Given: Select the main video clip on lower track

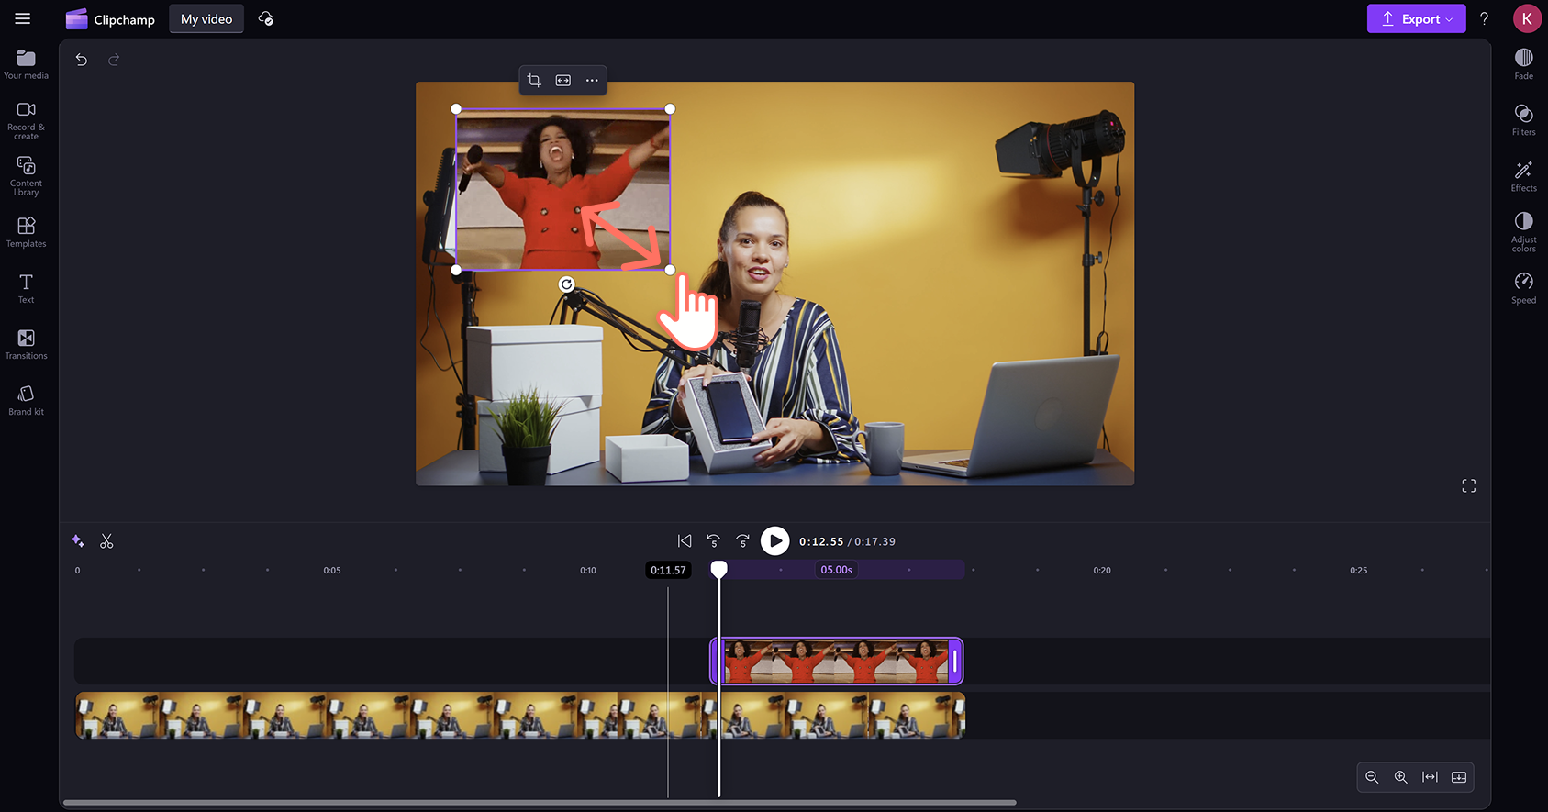Looking at the screenshot, I should tap(520, 716).
